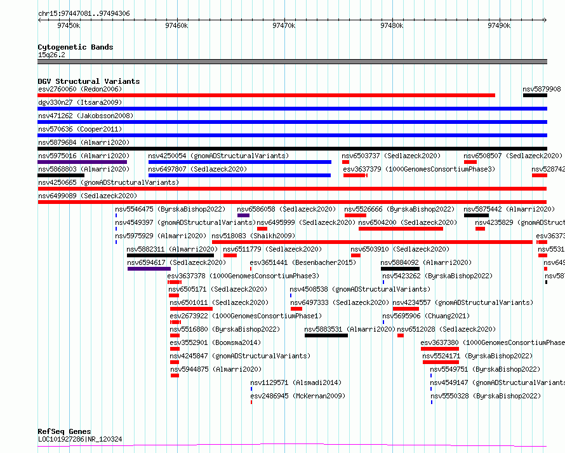Click nsv6495999 (Sedlazeck2020) label

pos(306,222)
